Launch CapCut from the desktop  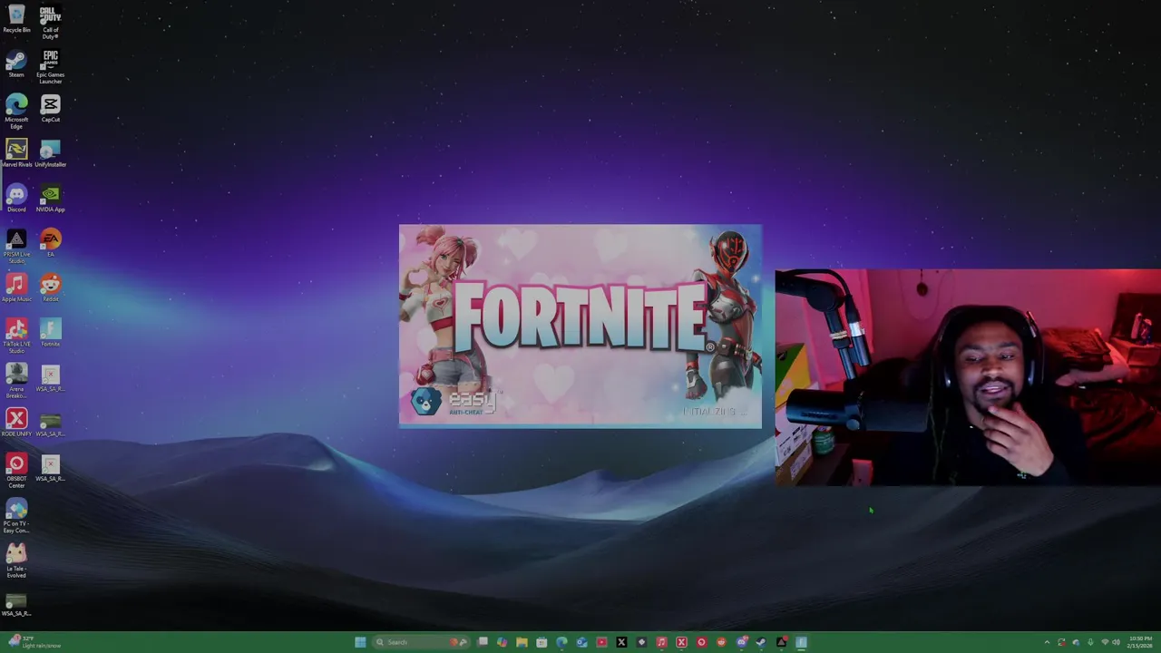[50, 108]
